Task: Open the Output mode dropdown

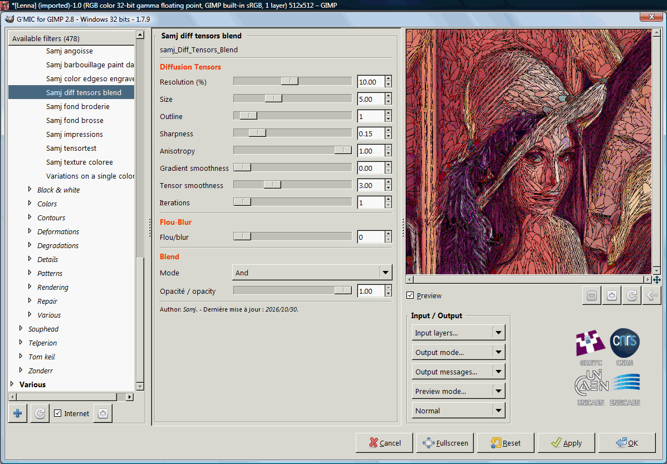Action: point(458,352)
